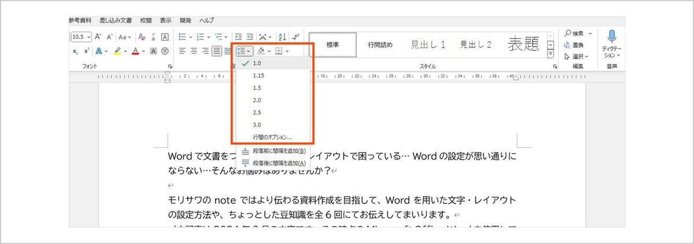Toggle show paragraph marks icon
Screen dimensions: 694x244
(295, 36)
